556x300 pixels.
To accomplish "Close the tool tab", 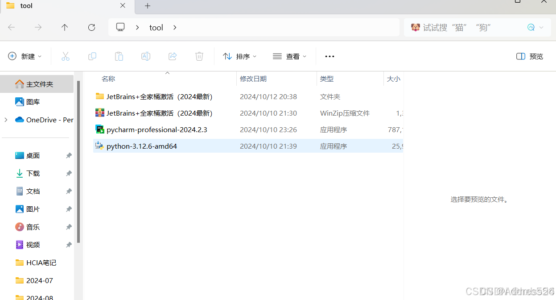I will pyautogui.click(x=124, y=6).
